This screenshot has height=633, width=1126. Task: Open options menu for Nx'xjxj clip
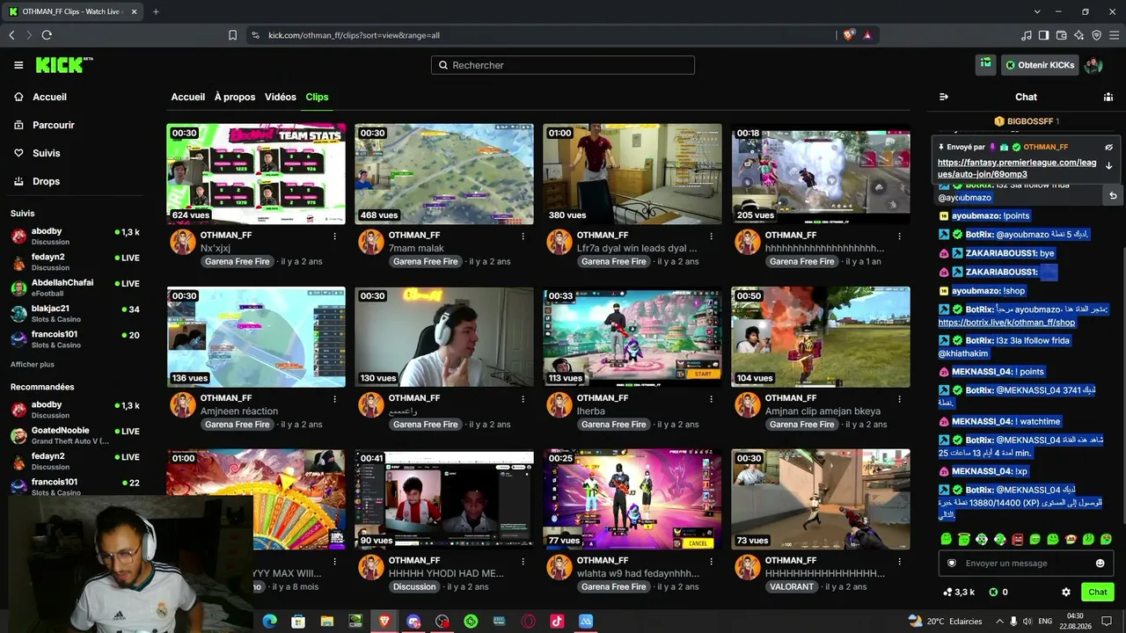[334, 236]
